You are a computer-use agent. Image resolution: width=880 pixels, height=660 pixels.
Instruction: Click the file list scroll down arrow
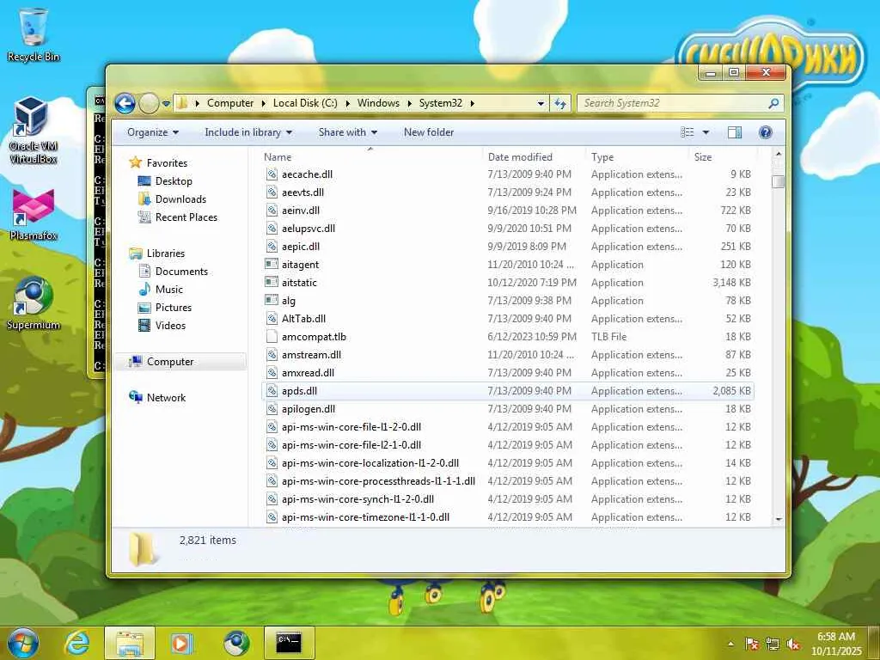(x=779, y=520)
